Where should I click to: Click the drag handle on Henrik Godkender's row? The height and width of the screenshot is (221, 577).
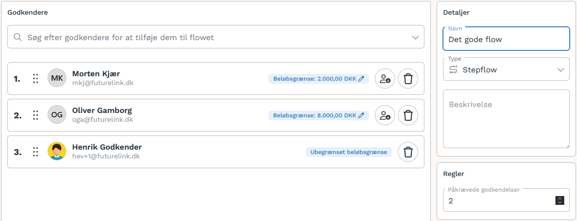click(35, 152)
